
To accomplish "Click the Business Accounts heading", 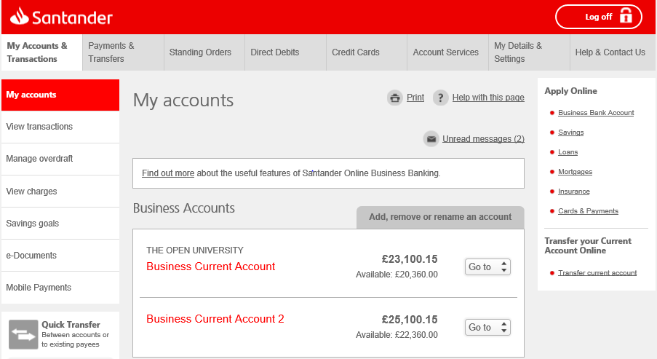I will click(x=184, y=208).
